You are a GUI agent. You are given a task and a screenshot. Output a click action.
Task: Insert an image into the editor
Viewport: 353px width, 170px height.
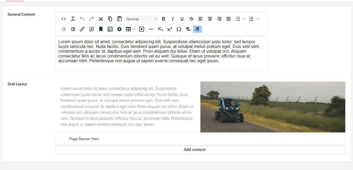(110, 29)
